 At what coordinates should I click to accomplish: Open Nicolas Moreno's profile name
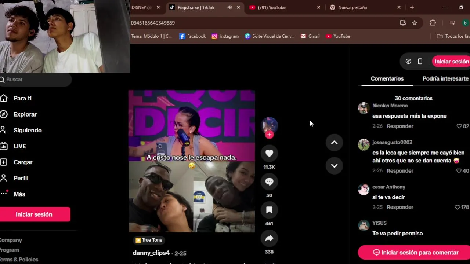pos(390,106)
